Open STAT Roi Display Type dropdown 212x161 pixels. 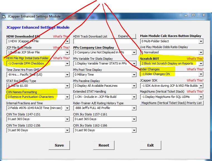click(x=67, y=86)
